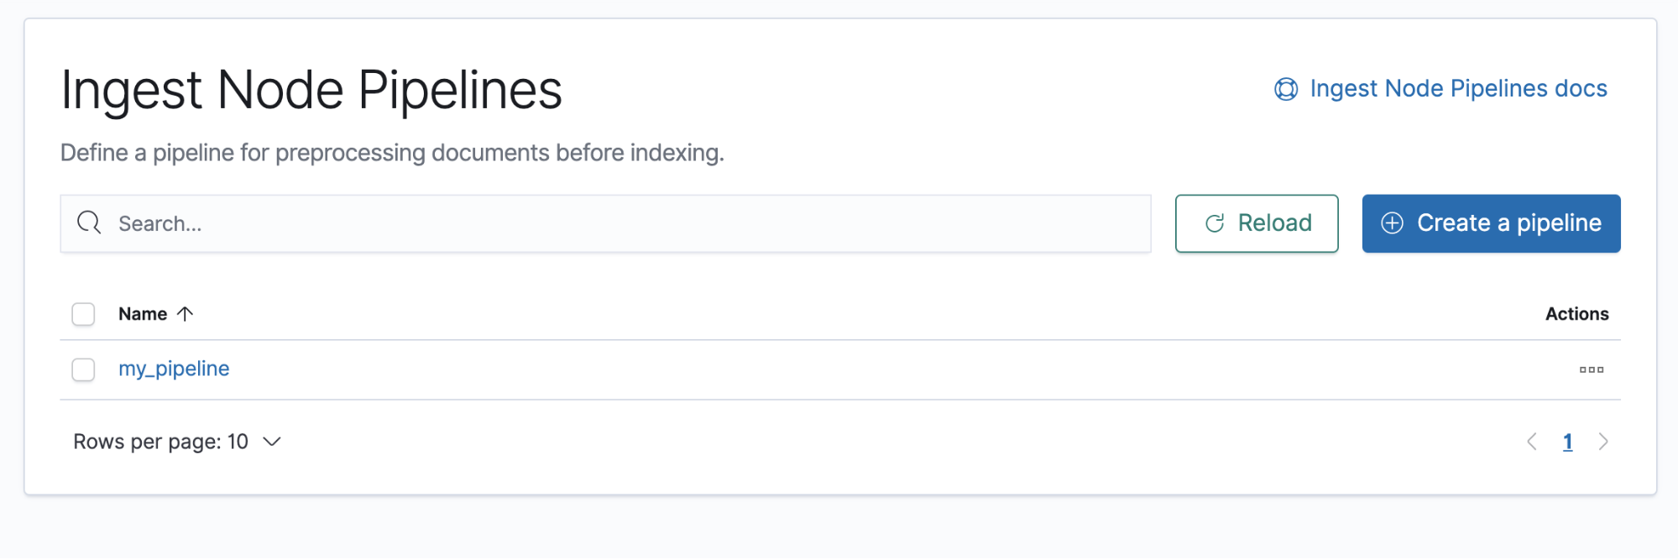Sort the table by the Name column

coord(141,313)
